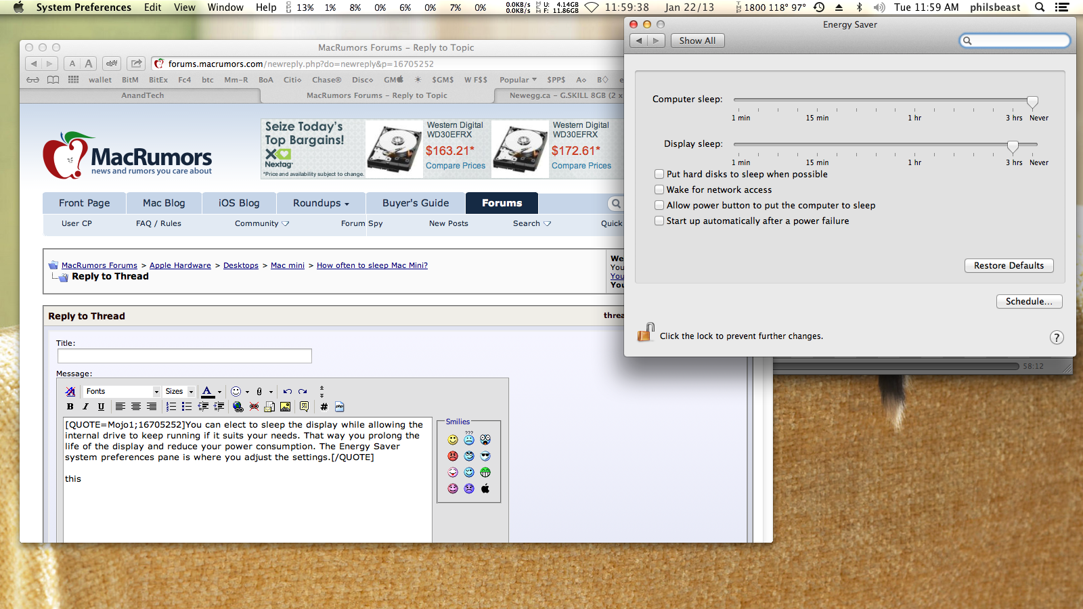Image resolution: width=1083 pixels, height=609 pixels.
Task: Expand the text color picker arrow
Action: (x=219, y=392)
